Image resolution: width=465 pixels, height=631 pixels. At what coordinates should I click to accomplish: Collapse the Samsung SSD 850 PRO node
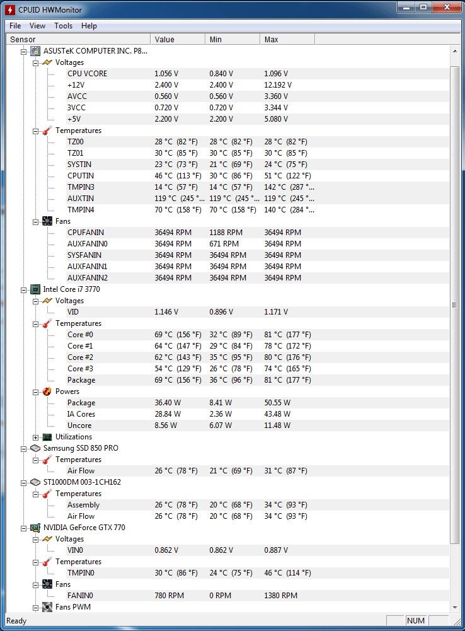click(24, 449)
